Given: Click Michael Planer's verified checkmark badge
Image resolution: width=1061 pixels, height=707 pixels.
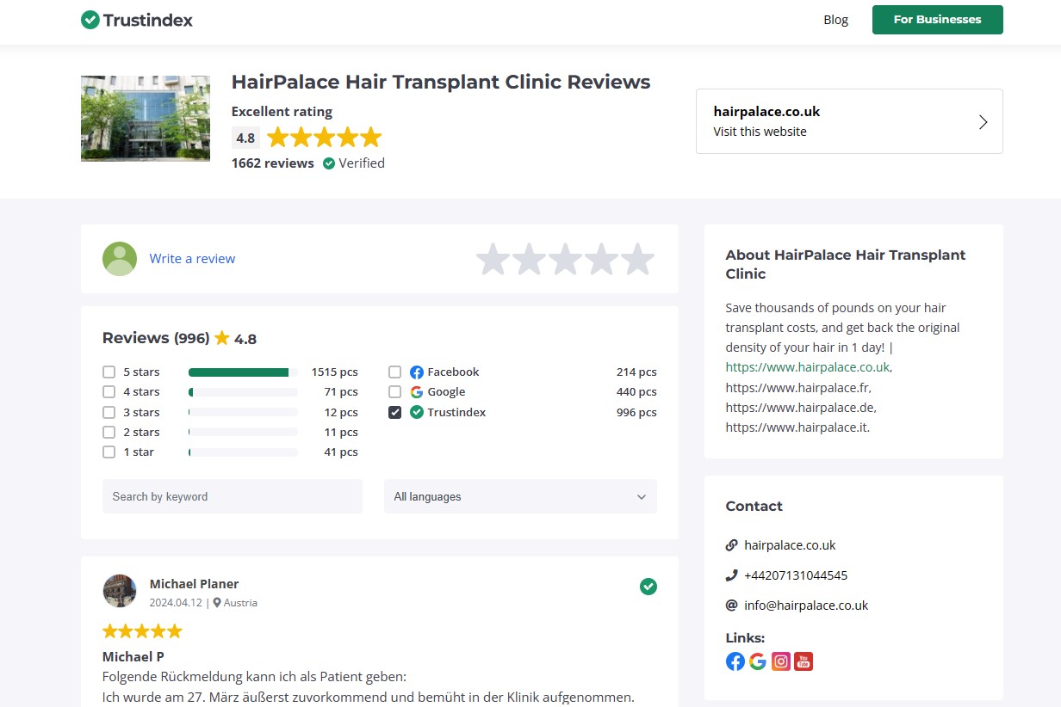Looking at the screenshot, I should [648, 587].
